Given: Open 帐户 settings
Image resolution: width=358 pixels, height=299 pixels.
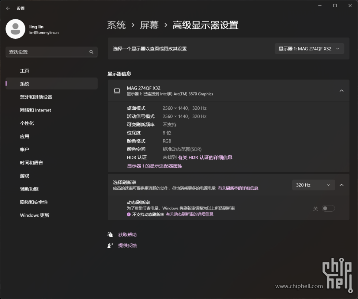Looking at the screenshot, I should (52, 149).
